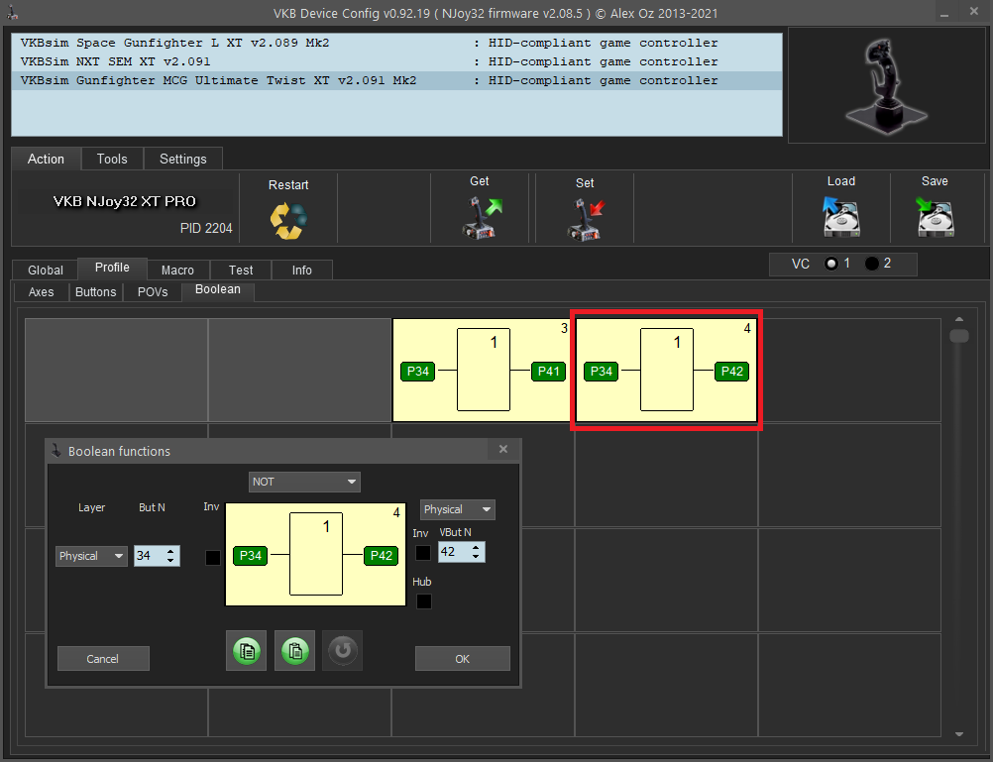993x762 pixels.
Task: Switch to the Info tab
Action: pyautogui.click(x=302, y=270)
